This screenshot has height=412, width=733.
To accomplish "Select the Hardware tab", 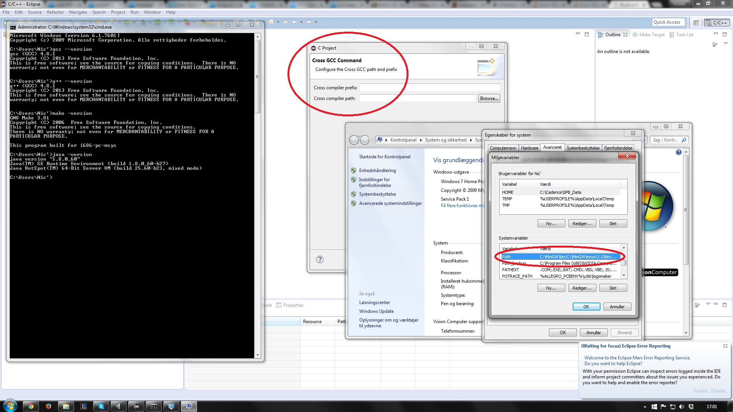I will (530, 148).
